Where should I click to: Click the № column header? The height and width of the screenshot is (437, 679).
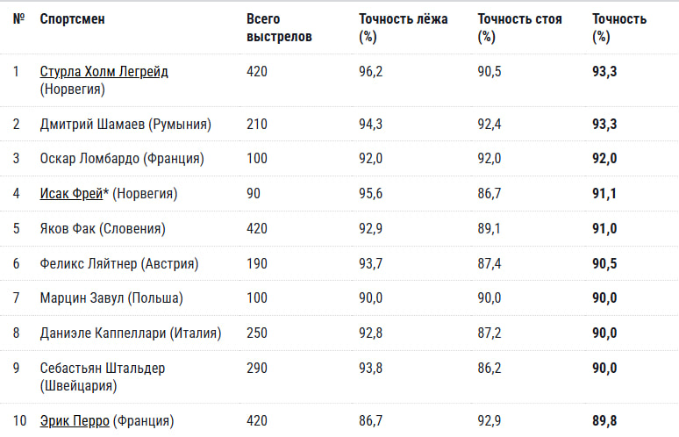tap(18, 19)
